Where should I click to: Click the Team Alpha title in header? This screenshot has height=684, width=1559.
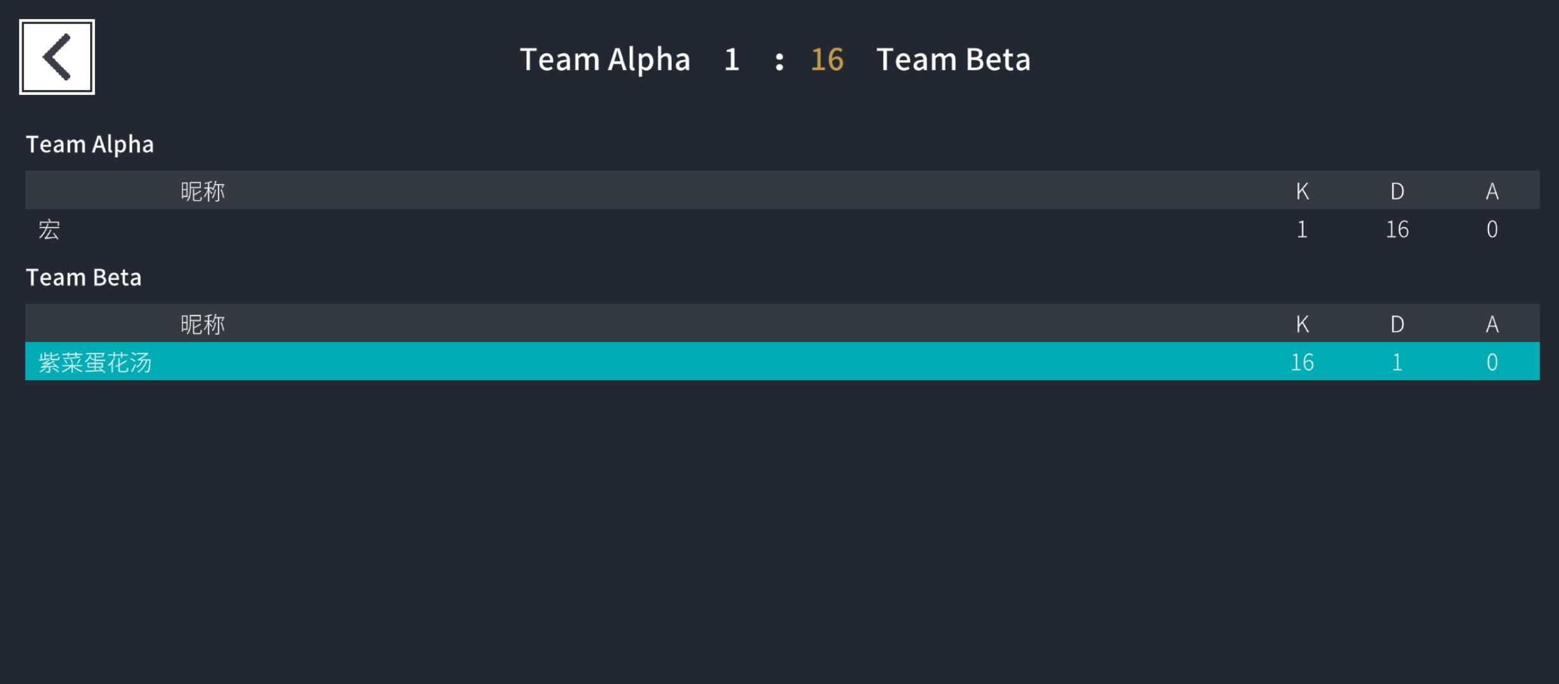coord(605,60)
